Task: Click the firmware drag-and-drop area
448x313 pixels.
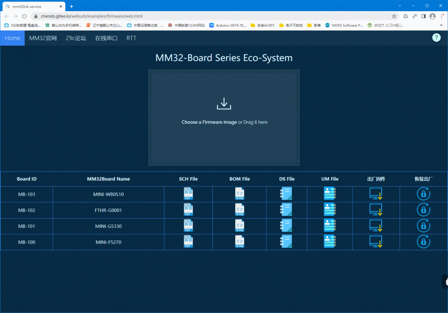Action: pyautogui.click(x=224, y=118)
